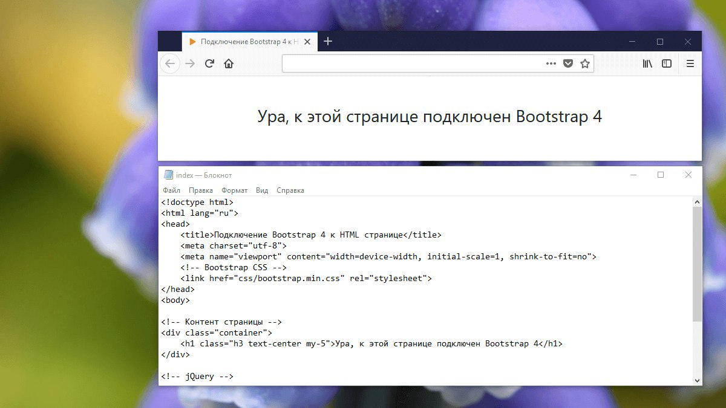
Task: Click the <body> line in Notepad
Action: pyautogui.click(x=175, y=300)
